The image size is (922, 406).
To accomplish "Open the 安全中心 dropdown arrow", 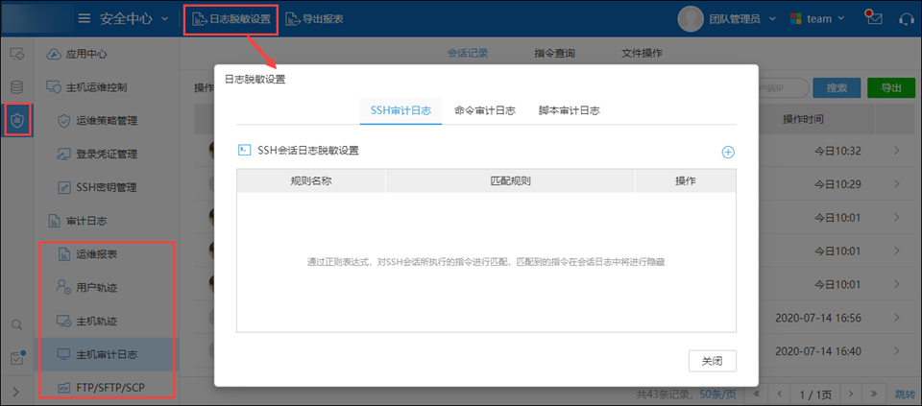I will pyautogui.click(x=164, y=19).
